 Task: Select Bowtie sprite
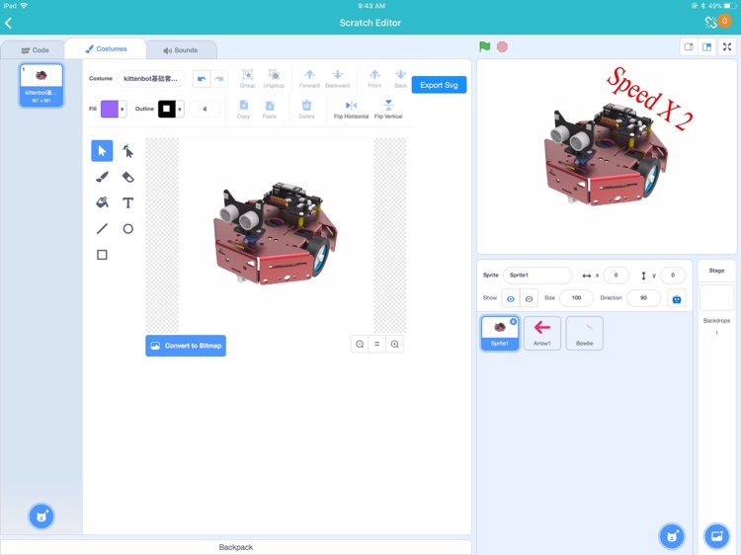click(585, 333)
